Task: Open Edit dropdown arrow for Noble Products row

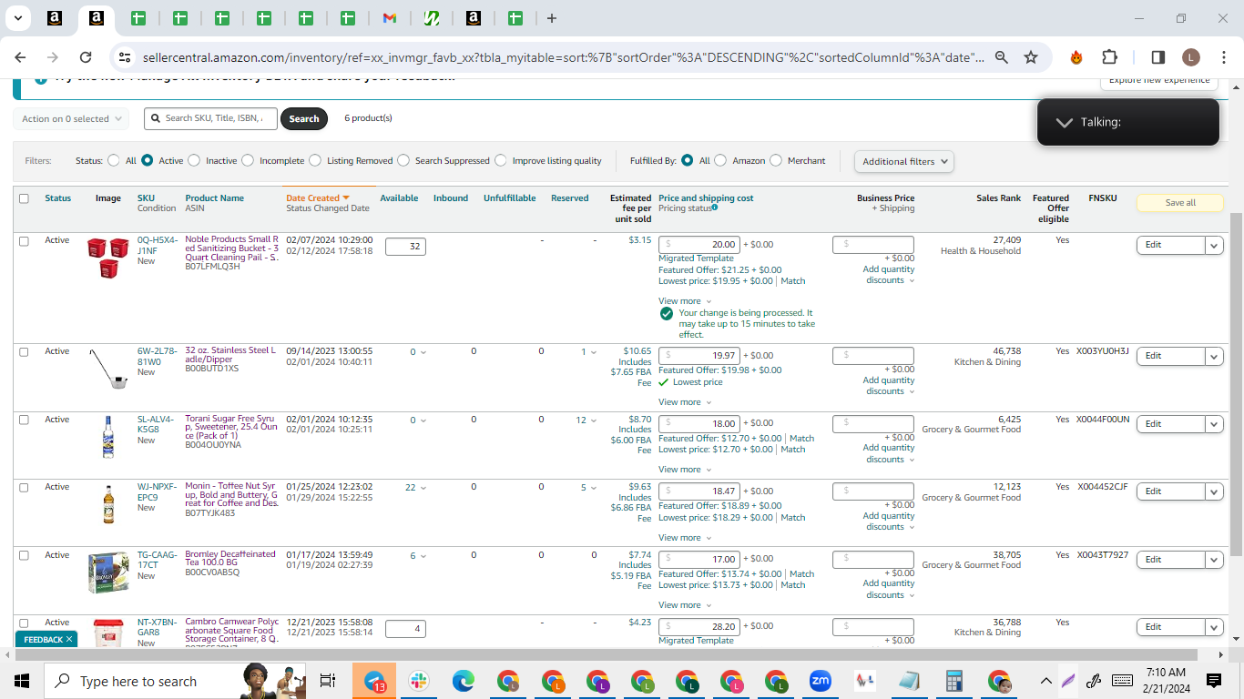Action: pyautogui.click(x=1213, y=245)
